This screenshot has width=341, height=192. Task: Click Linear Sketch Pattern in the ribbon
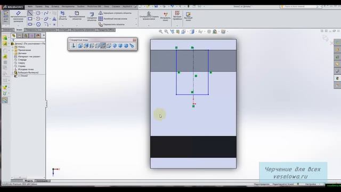(112, 19)
